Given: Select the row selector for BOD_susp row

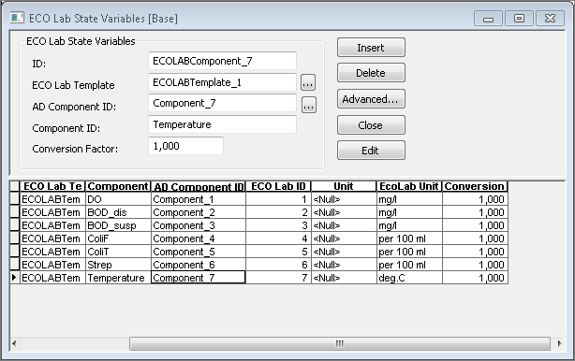Looking at the screenshot, I should pyautogui.click(x=15, y=225).
